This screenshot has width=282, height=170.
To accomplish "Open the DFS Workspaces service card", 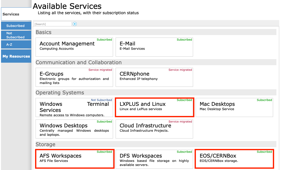I will [x=154, y=159].
